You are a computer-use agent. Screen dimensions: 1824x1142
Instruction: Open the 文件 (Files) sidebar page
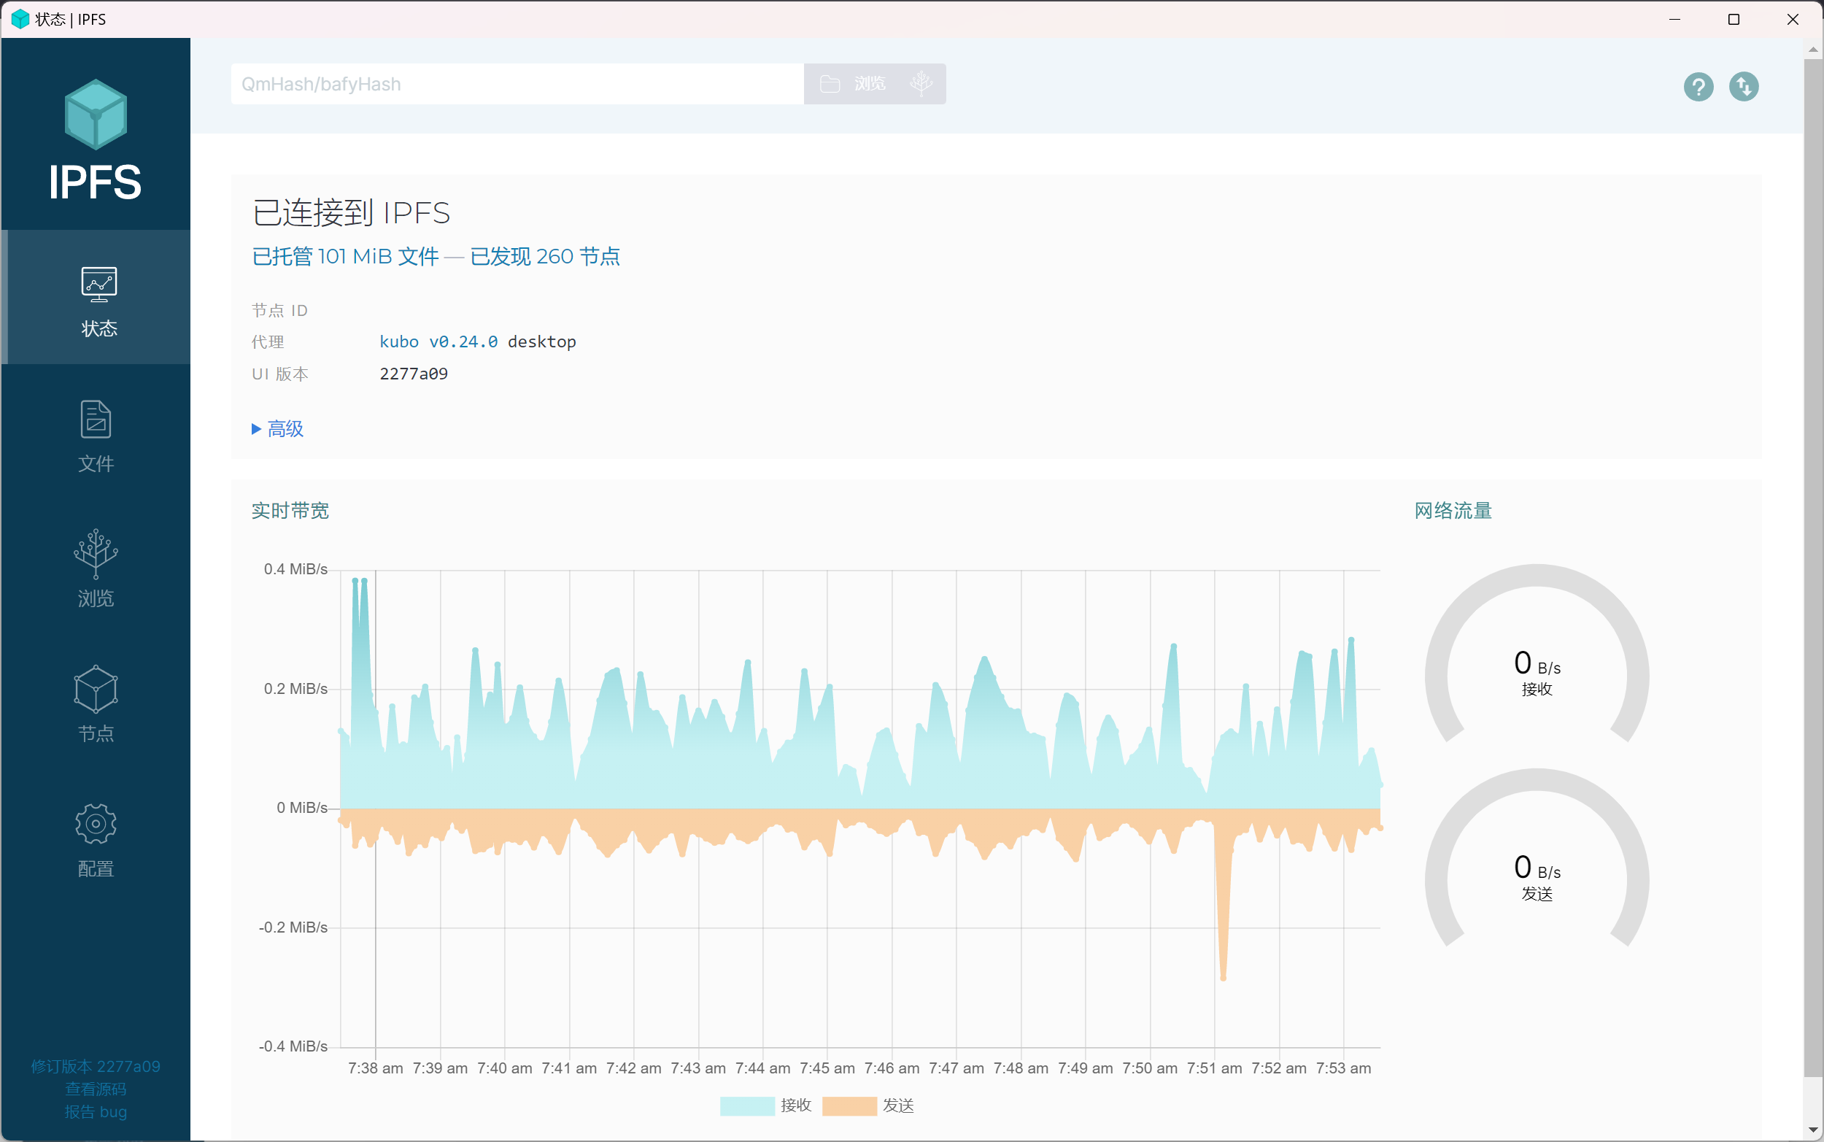(96, 436)
